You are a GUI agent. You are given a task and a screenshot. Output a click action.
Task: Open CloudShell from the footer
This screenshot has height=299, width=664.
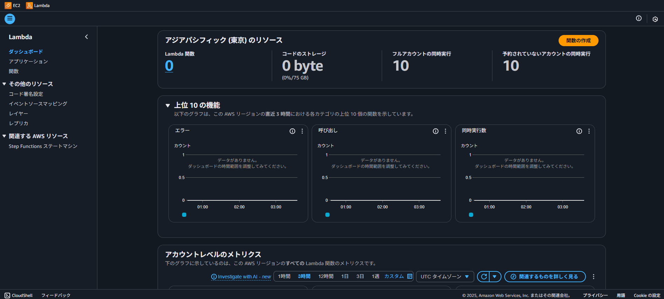pyautogui.click(x=19, y=296)
